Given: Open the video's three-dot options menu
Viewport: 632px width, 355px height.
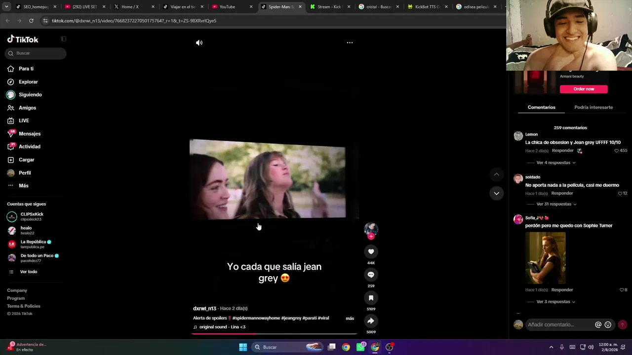Looking at the screenshot, I should click(x=350, y=43).
